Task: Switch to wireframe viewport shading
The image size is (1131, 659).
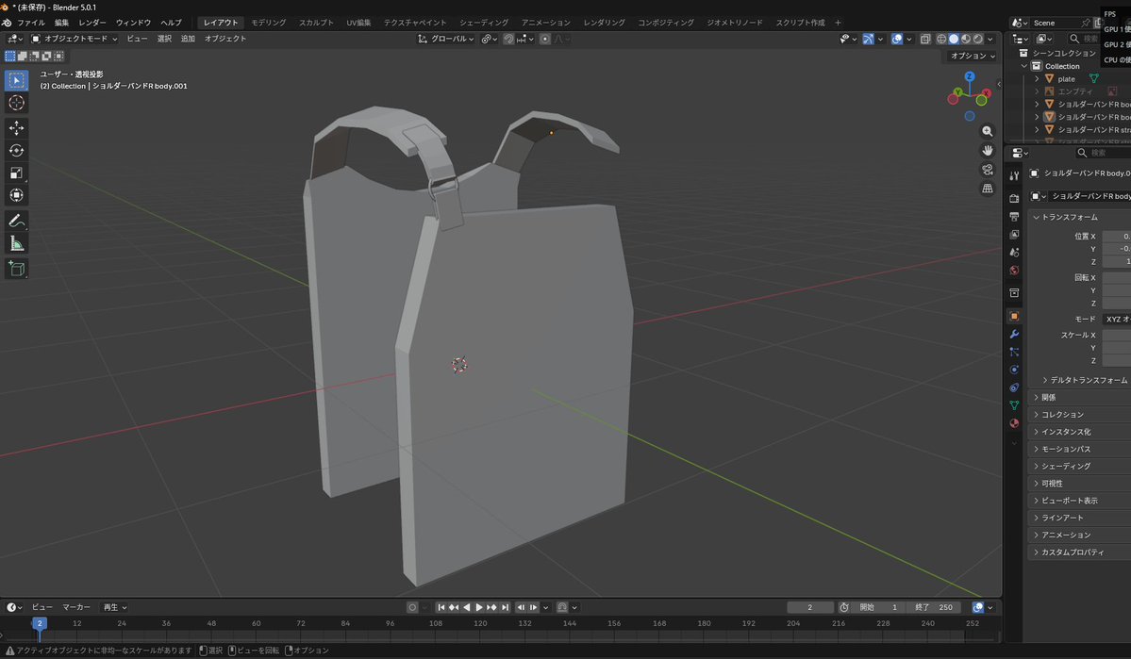Action: [941, 39]
